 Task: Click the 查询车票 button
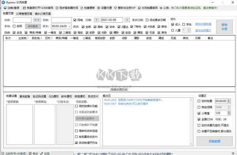224,27
